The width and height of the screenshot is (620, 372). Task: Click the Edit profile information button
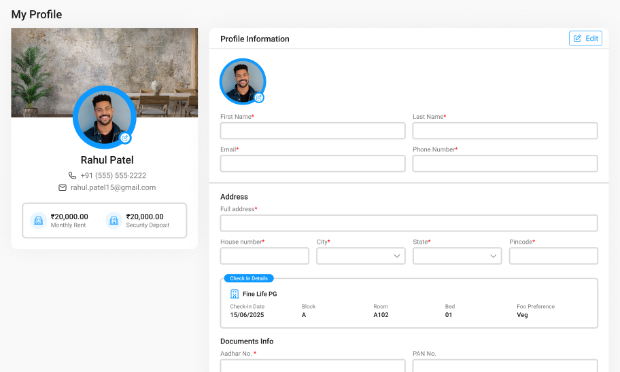[x=585, y=39]
